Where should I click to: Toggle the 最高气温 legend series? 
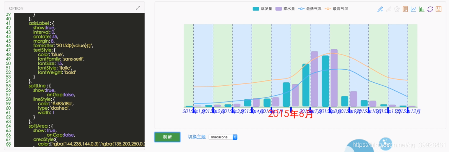click(336, 9)
